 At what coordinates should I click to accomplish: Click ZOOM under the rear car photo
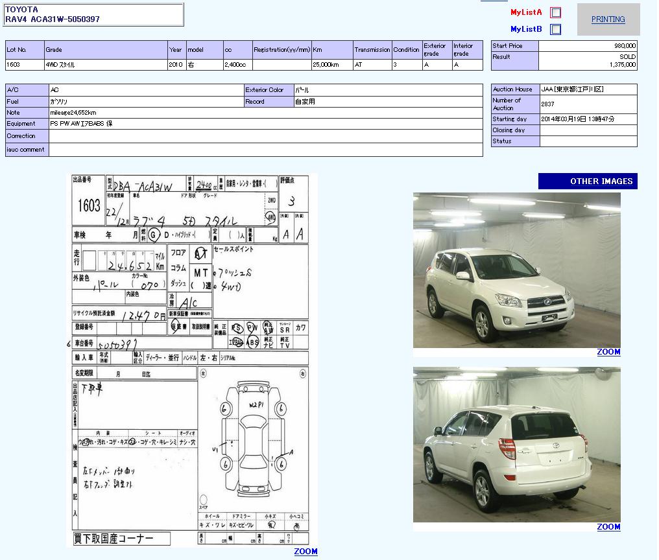[x=608, y=527]
